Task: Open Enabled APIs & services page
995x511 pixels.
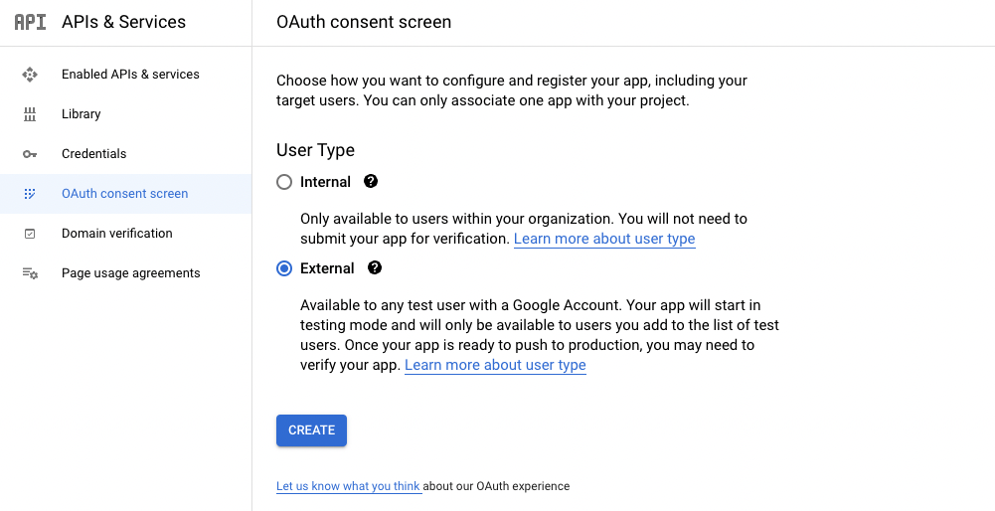Action: click(x=130, y=75)
